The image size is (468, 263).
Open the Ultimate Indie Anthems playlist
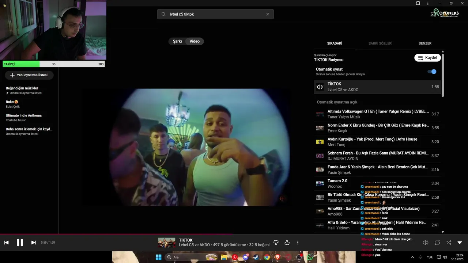(29, 118)
